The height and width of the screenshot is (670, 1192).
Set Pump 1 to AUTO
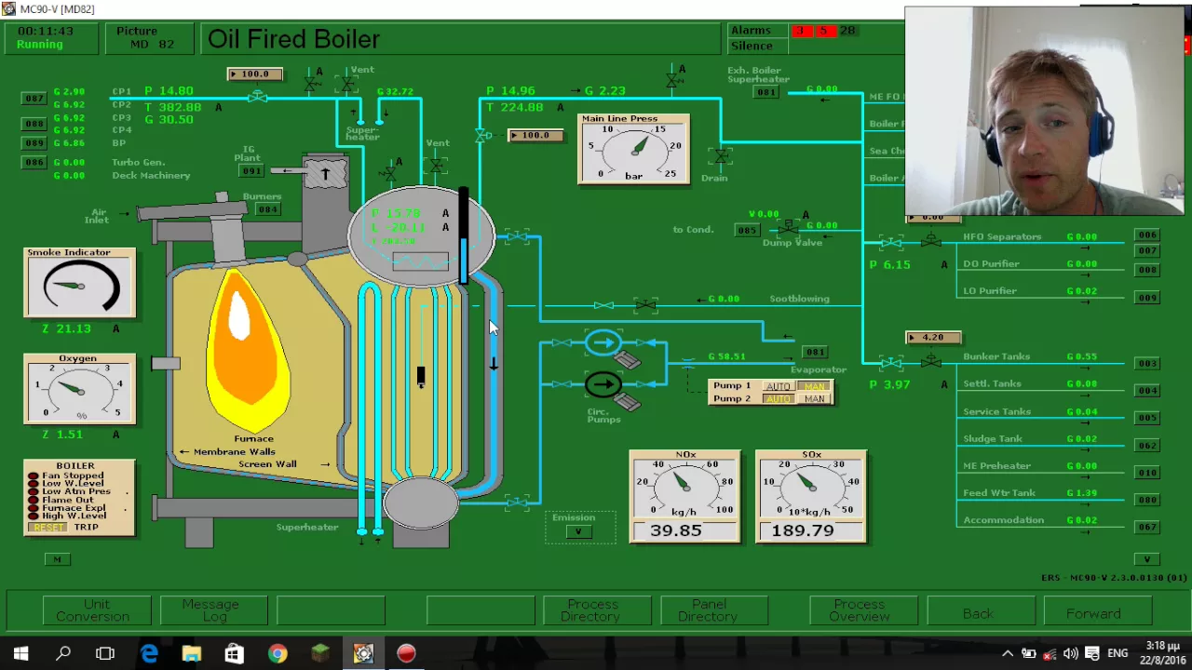[778, 386]
